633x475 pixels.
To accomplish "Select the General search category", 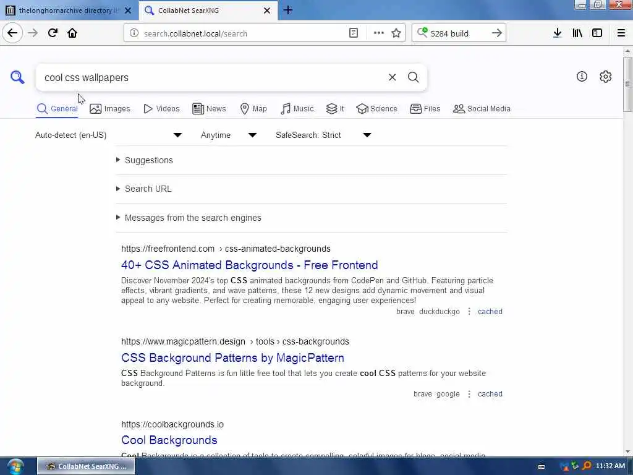I will coord(57,109).
